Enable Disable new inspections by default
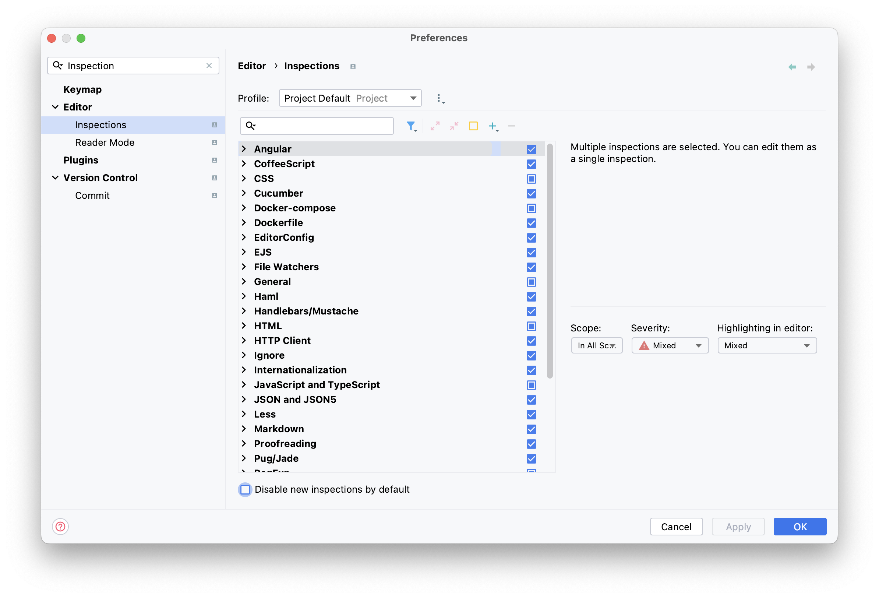 (245, 489)
